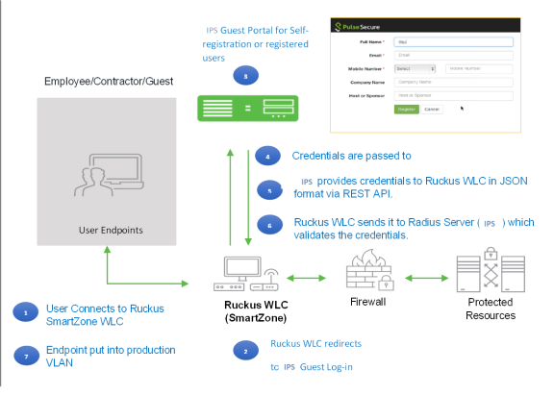
Task: Click the green Register button
Action: click(x=406, y=109)
